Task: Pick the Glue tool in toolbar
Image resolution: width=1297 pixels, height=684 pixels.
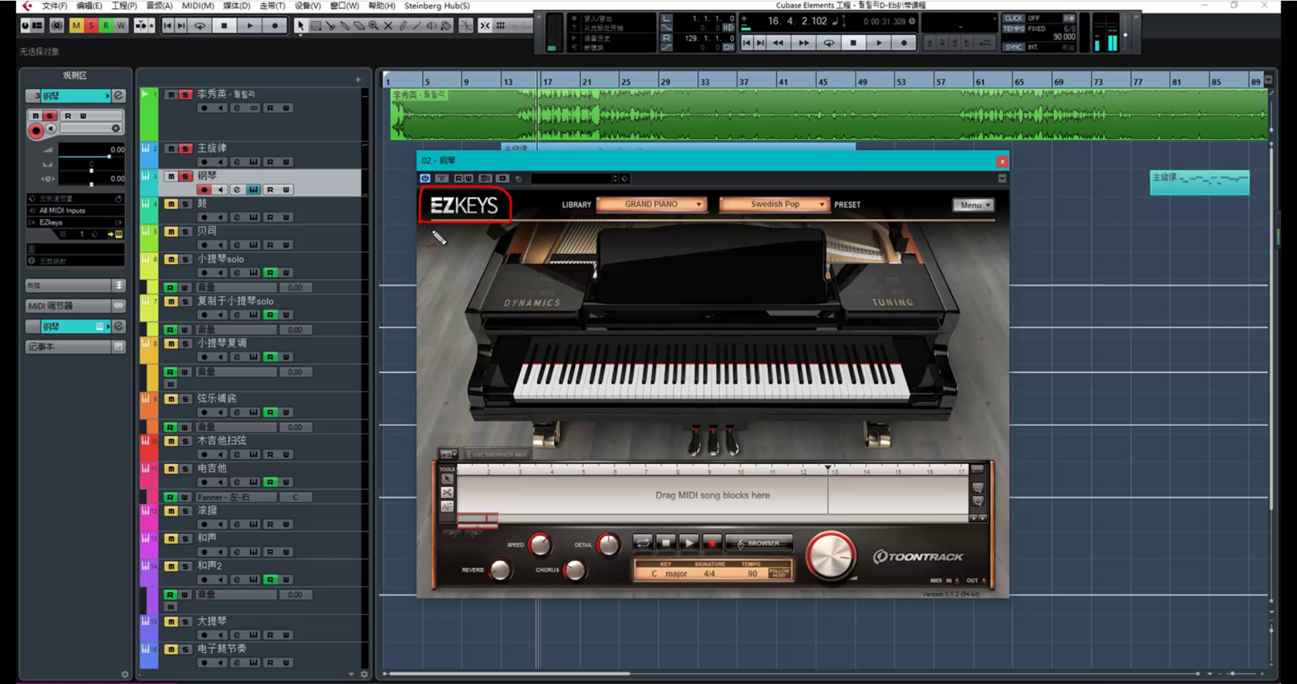Action: point(345,26)
